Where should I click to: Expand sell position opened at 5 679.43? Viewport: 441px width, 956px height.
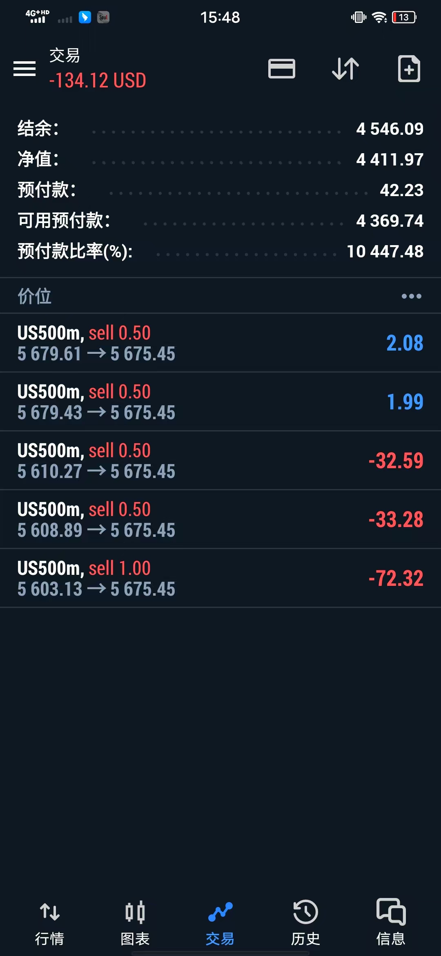pyautogui.click(x=220, y=402)
